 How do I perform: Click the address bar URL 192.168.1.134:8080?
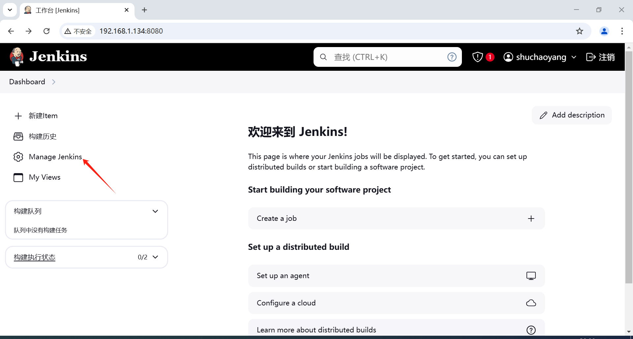(131, 31)
